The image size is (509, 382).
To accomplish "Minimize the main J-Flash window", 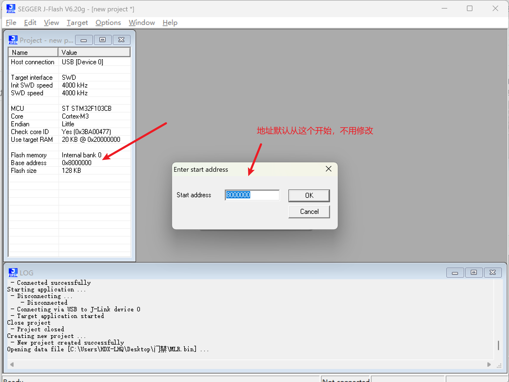I will coord(444,9).
